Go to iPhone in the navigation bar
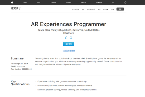Image resolution: width=145 pixels, height=97 pixels. coord(53,3)
